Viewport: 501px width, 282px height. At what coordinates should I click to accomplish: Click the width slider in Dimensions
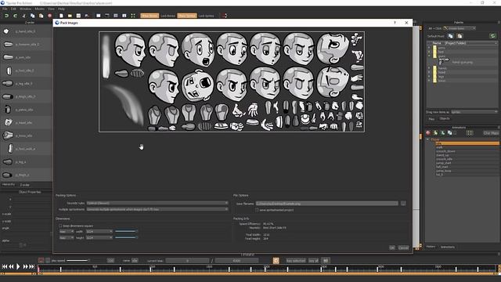tap(126, 231)
